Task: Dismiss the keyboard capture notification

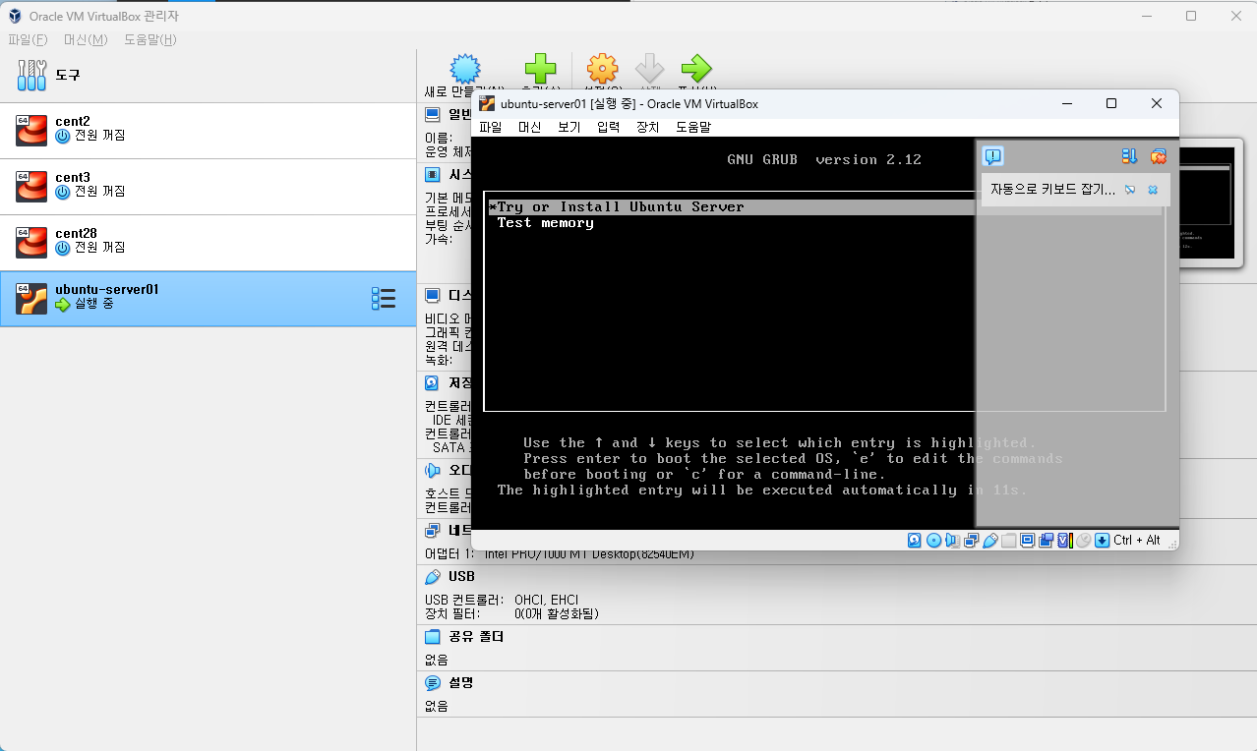Action: 1153,190
